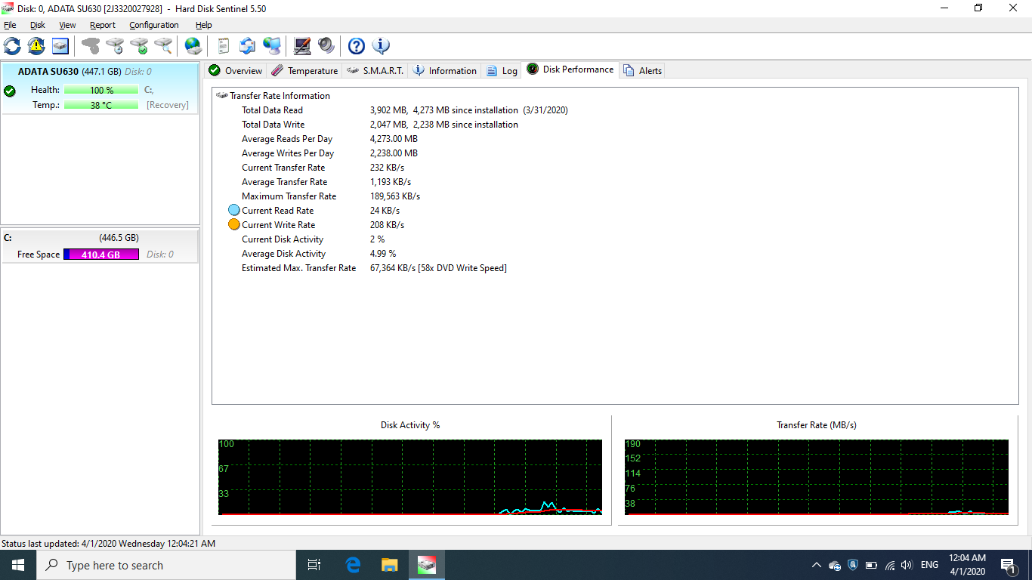Click green health checkmark beside ADATA SU630
Screen dimensions: 1032x580
[x=10, y=91]
